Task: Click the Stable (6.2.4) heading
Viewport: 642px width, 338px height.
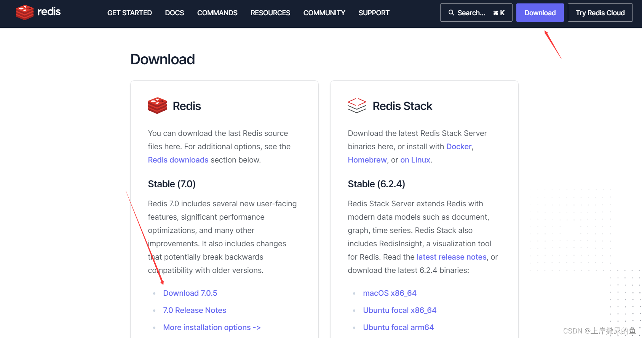Action: 376,184
